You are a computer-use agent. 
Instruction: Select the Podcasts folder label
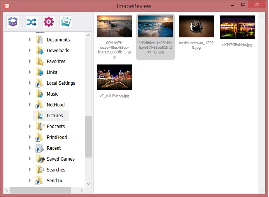click(56, 126)
